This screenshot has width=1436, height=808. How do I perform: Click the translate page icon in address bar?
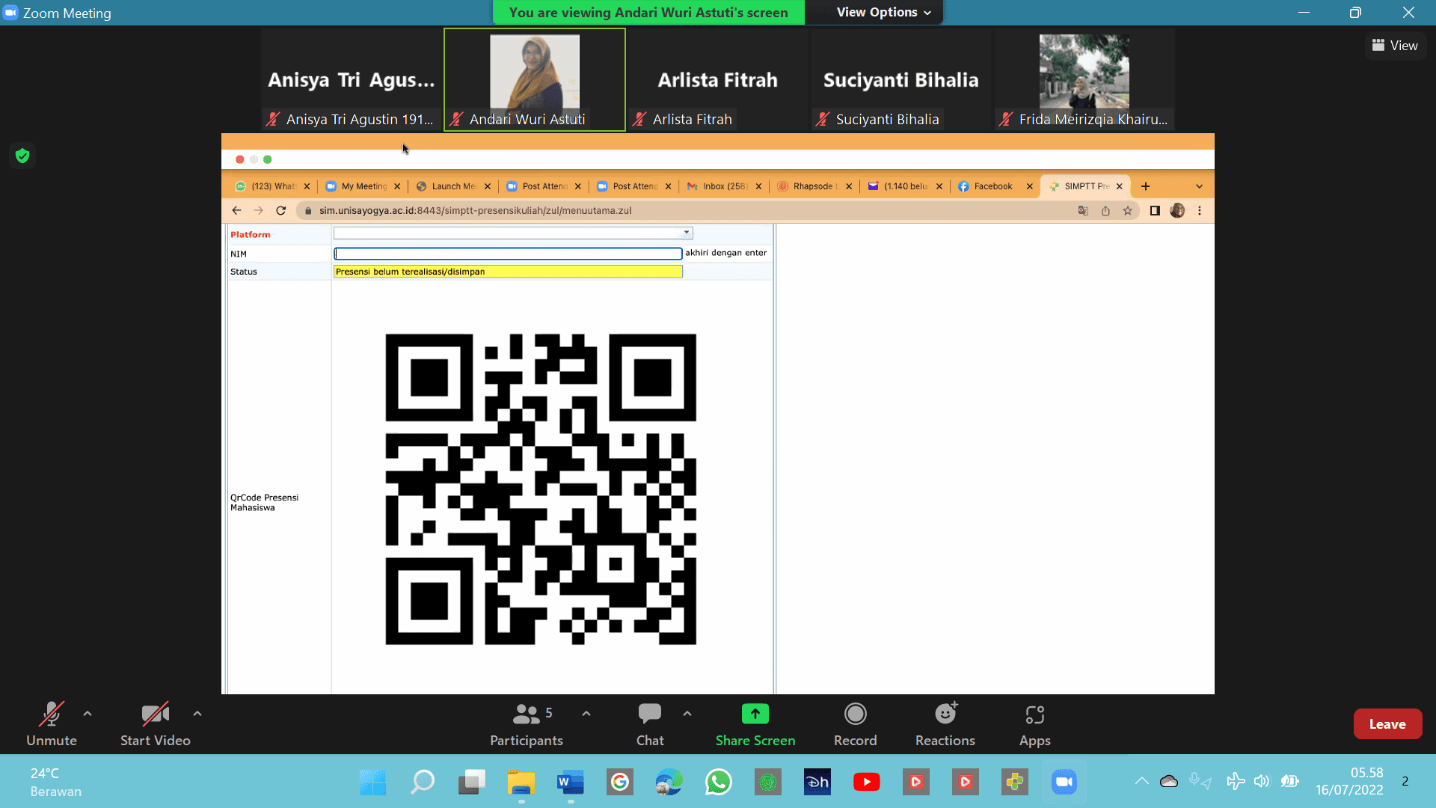click(1083, 211)
